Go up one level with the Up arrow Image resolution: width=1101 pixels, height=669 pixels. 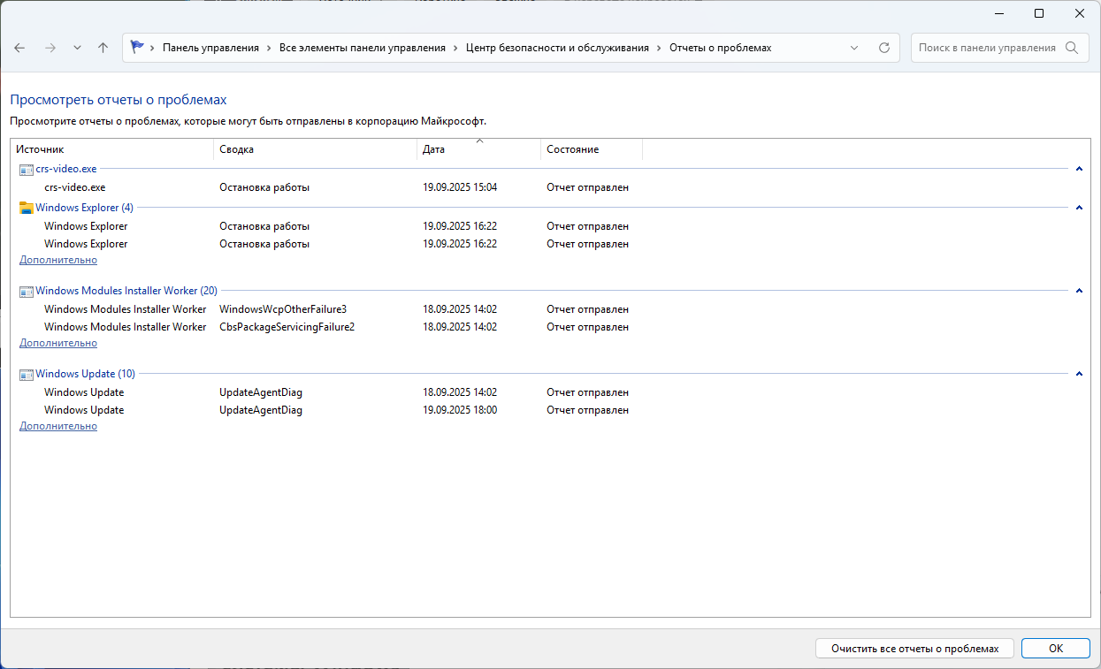(103, 48)
